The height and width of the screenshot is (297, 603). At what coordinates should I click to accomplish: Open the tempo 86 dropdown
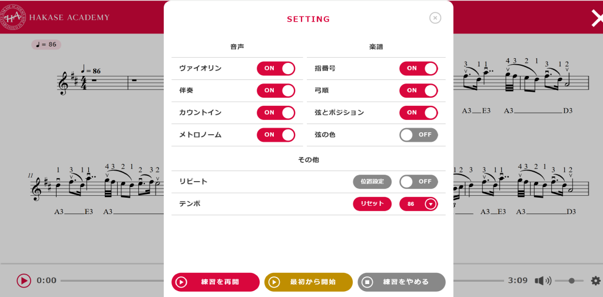click(x=419, y=204)
